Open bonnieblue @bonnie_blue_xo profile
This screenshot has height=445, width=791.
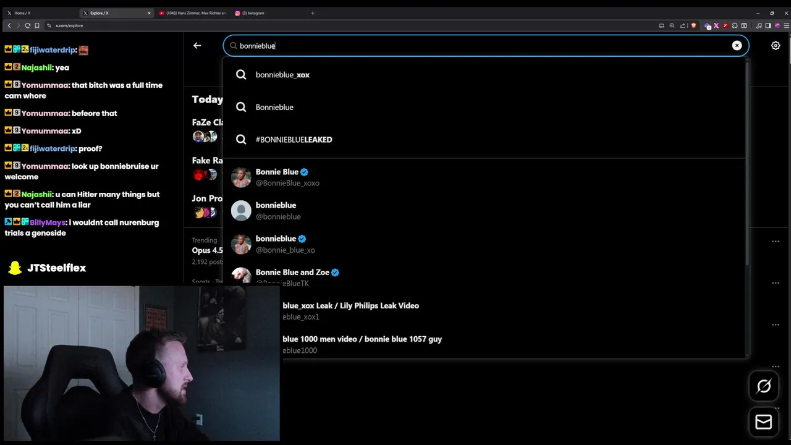(x=484, y=244)
